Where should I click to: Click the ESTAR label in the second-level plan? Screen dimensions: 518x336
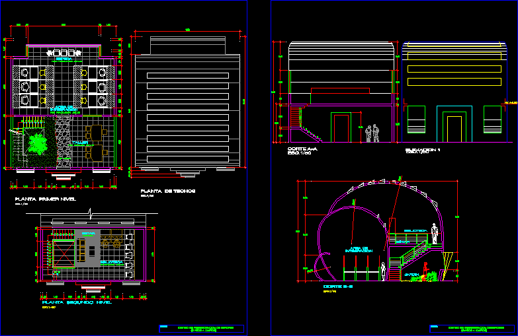point(89,233)
